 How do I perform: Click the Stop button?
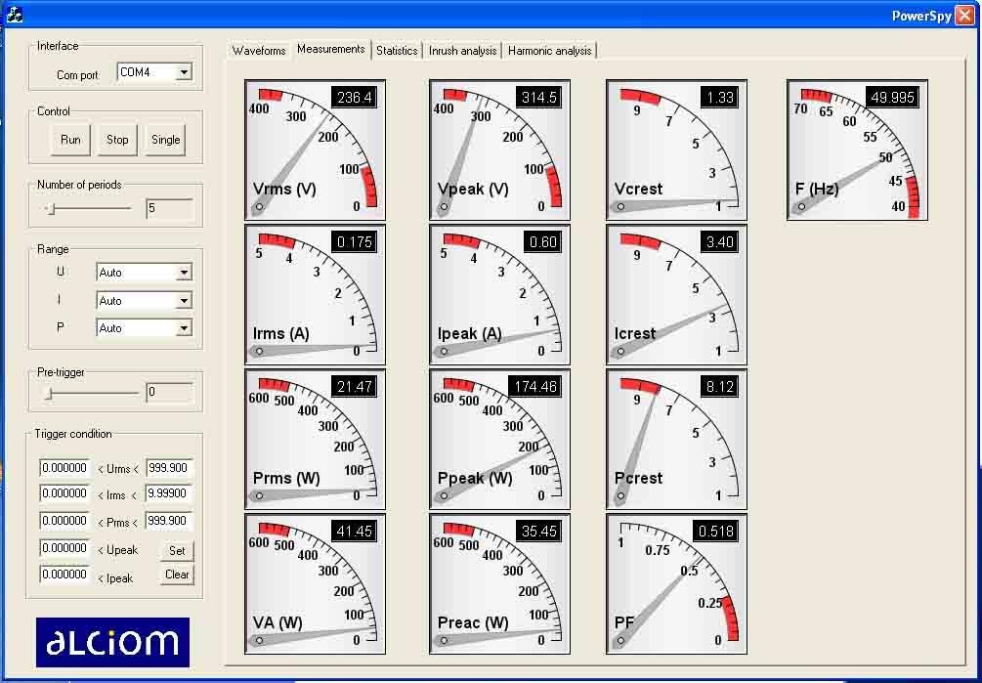point(117,140)
